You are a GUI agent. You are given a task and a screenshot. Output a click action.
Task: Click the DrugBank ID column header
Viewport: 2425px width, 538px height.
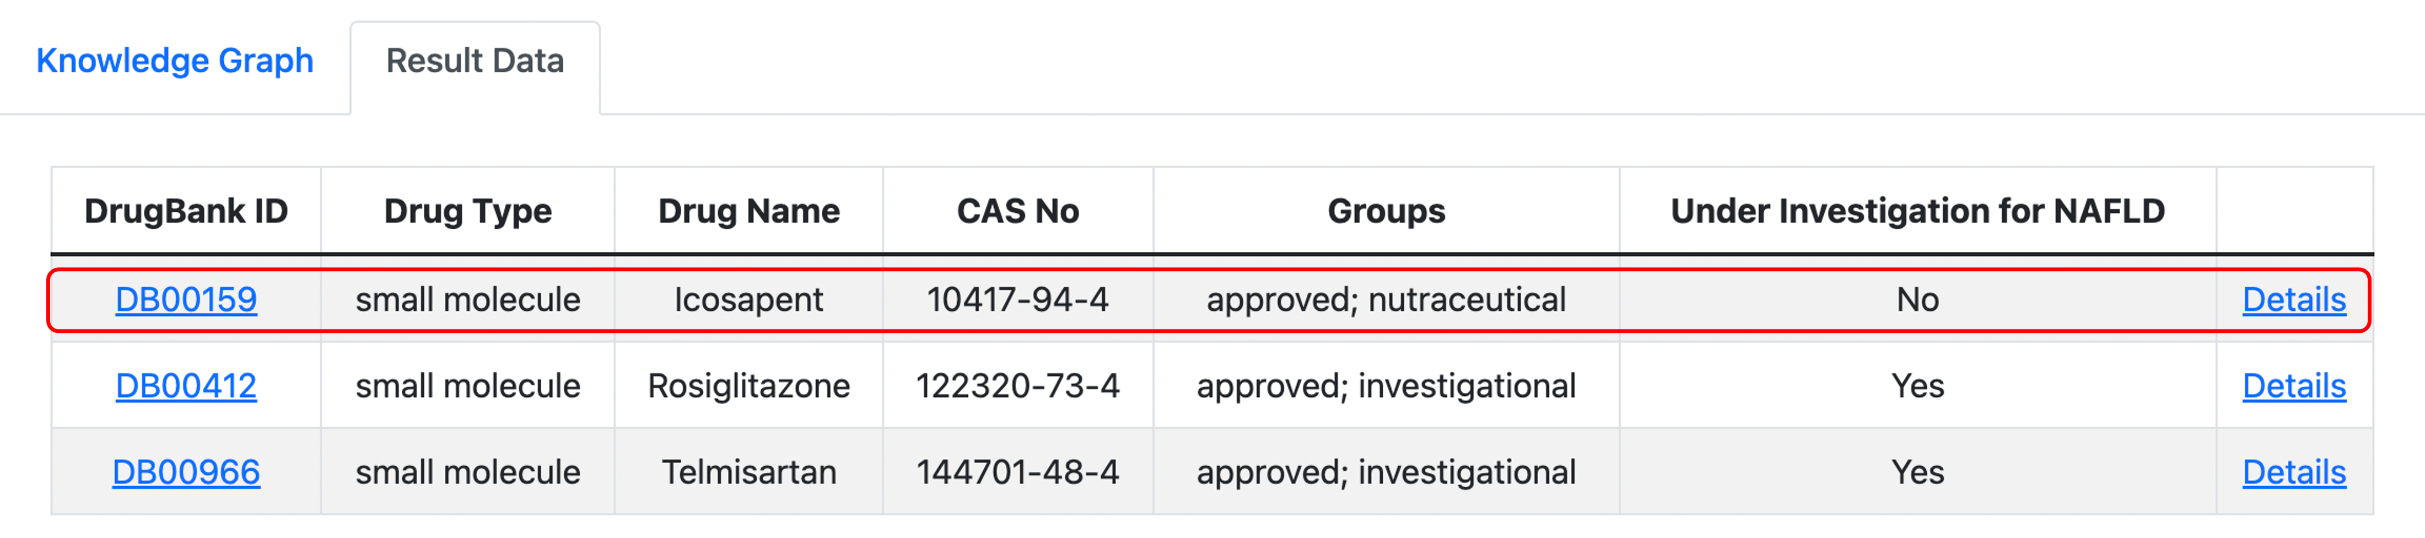186,211
